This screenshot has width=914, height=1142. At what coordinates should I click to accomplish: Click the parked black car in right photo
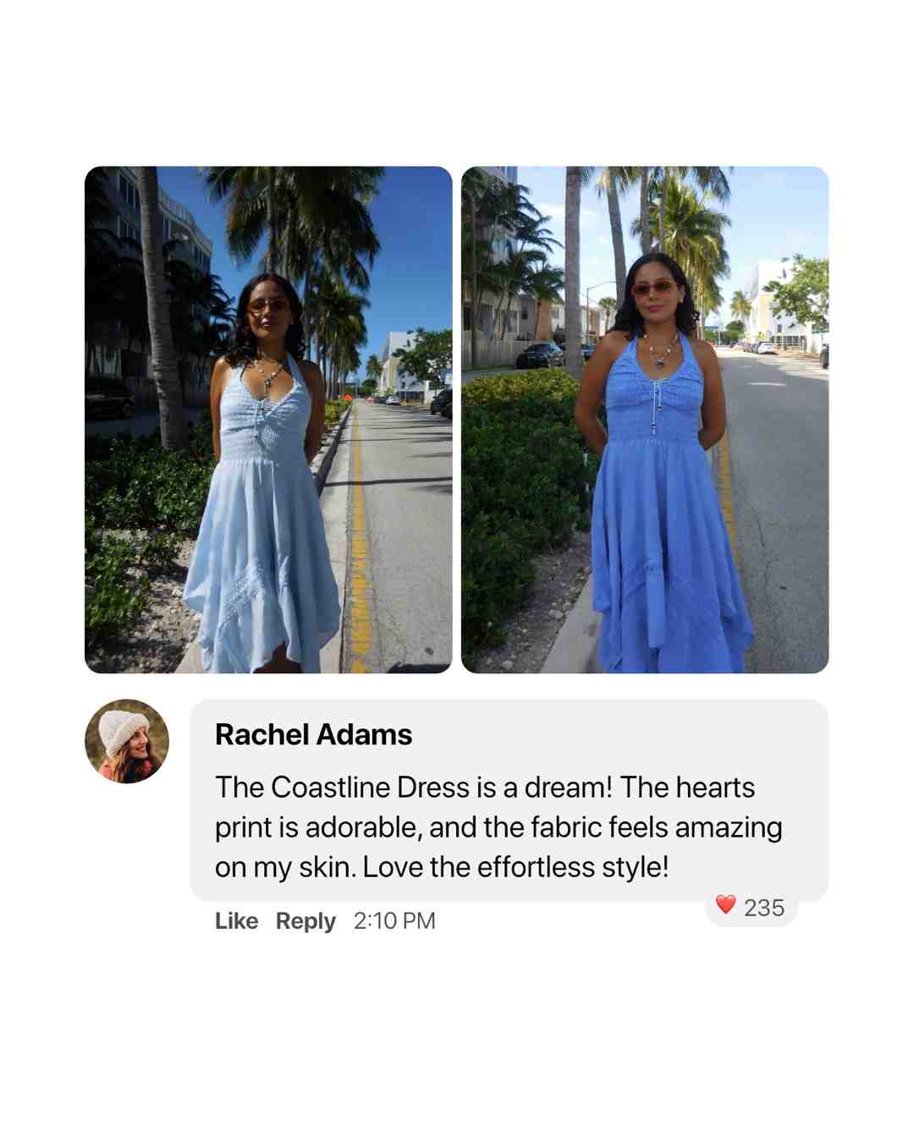point(538,354)
